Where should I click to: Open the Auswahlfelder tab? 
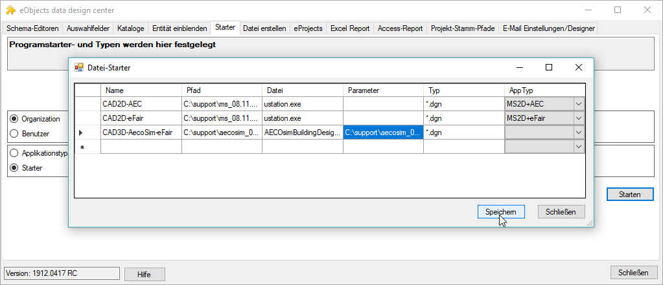click(88, 28)
